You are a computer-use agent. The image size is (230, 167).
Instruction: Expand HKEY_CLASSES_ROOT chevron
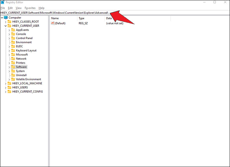(6, 22)
